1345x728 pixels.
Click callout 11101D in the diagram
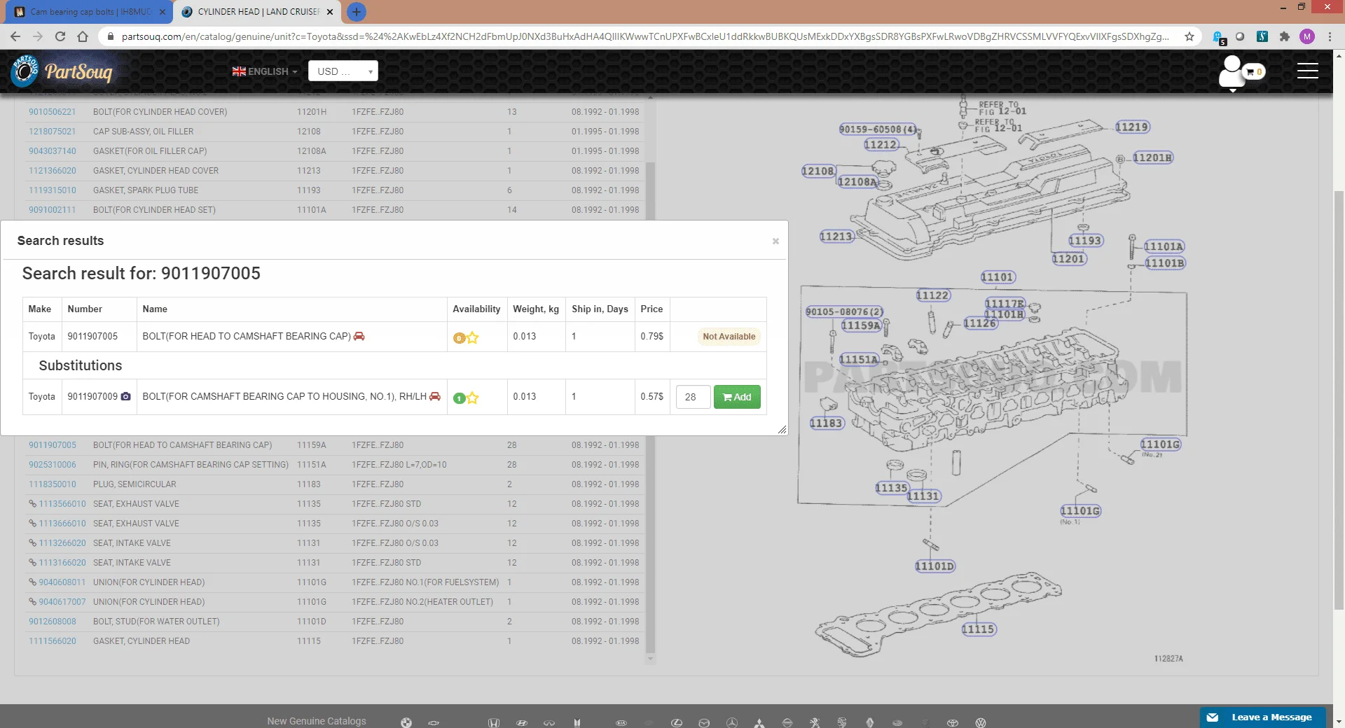point(935,566)
